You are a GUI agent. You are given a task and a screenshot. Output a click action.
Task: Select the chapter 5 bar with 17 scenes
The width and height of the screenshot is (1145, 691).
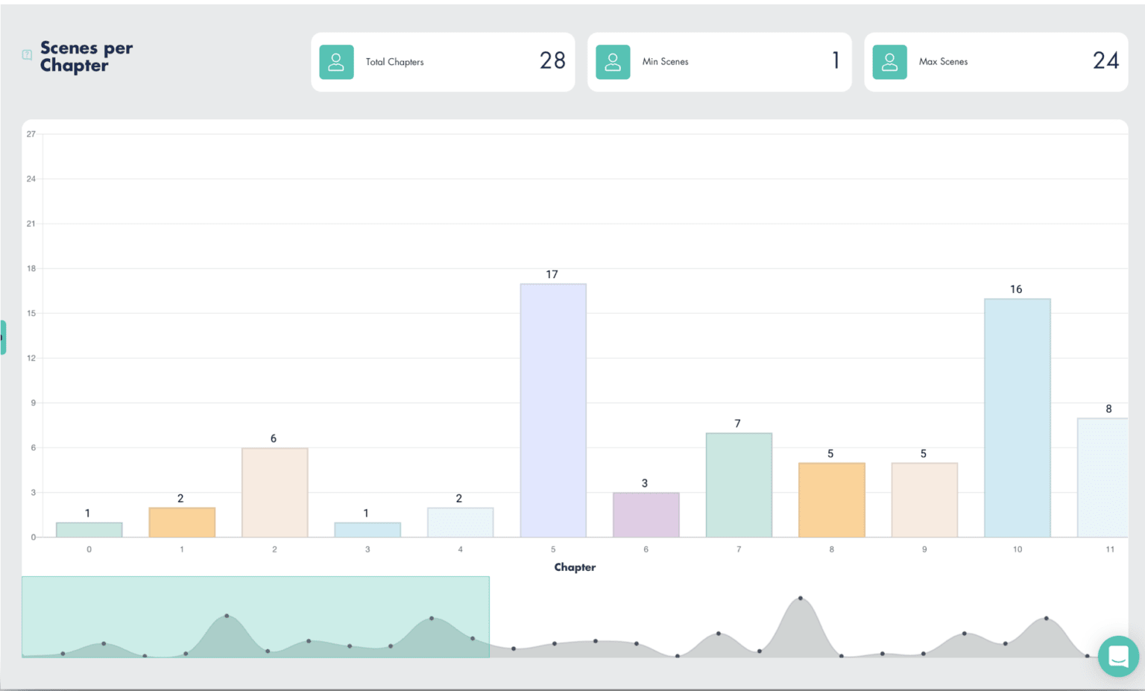pyautogui.click(x=553, y=410)
